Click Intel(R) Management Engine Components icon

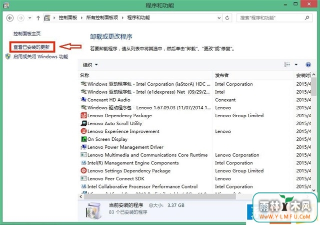coord(83,163)
